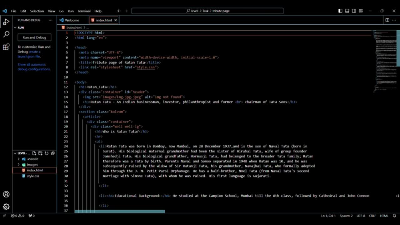Follow the create a launch.json file link

tap(29, 54)
